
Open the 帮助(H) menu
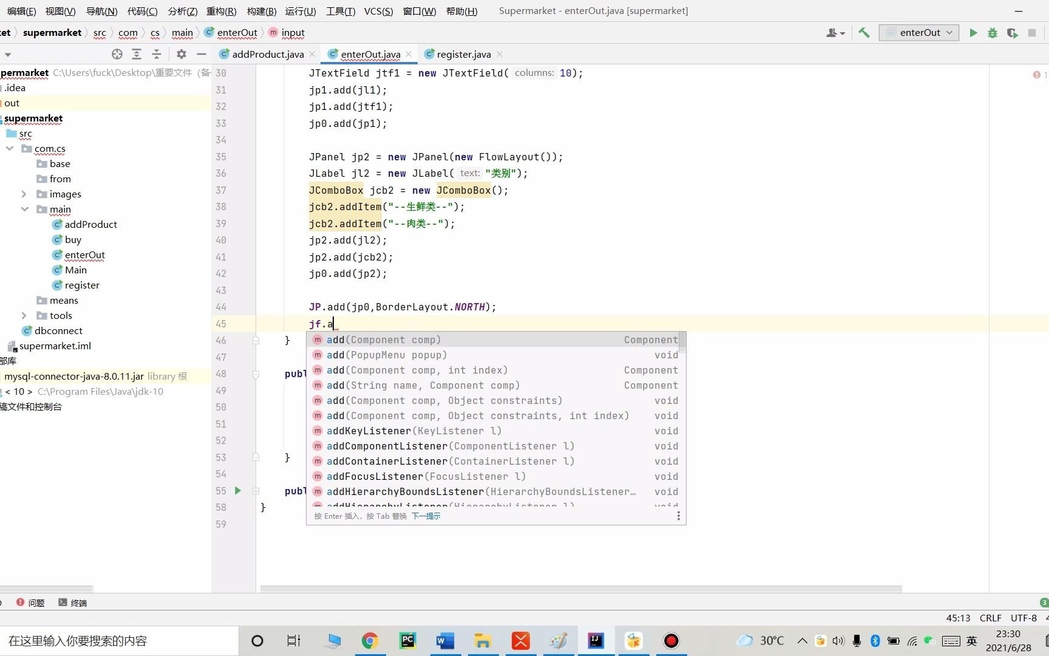point(462,11)
